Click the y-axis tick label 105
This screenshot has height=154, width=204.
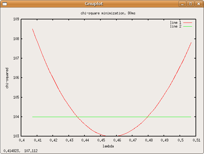16,97
